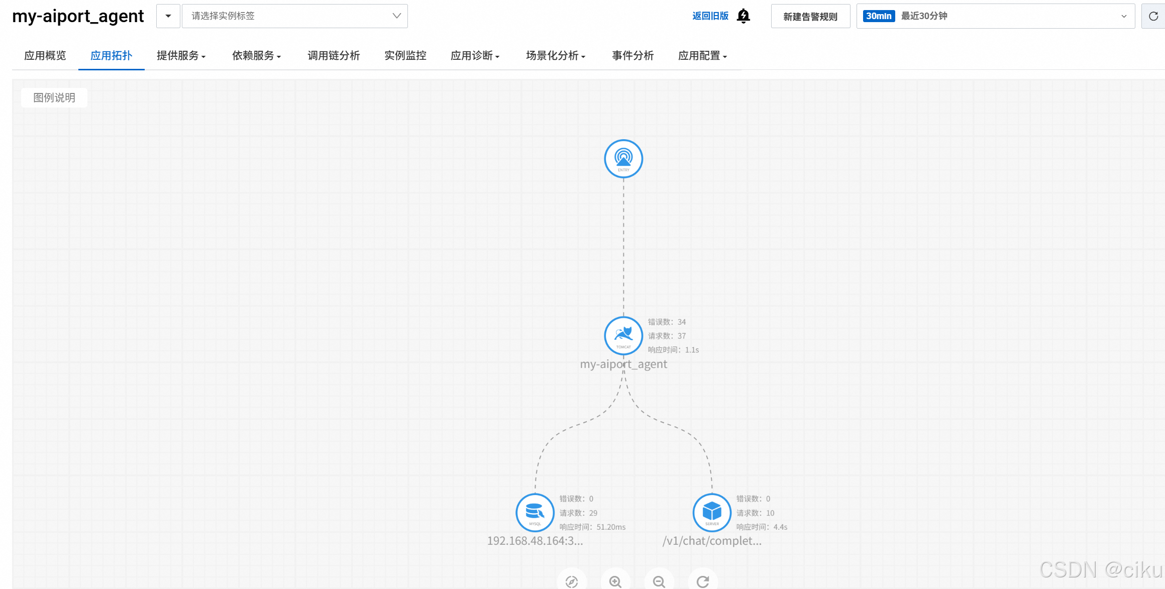Expand the 提供服务 menu
The image size is (1165, 589).
(181, 56)
